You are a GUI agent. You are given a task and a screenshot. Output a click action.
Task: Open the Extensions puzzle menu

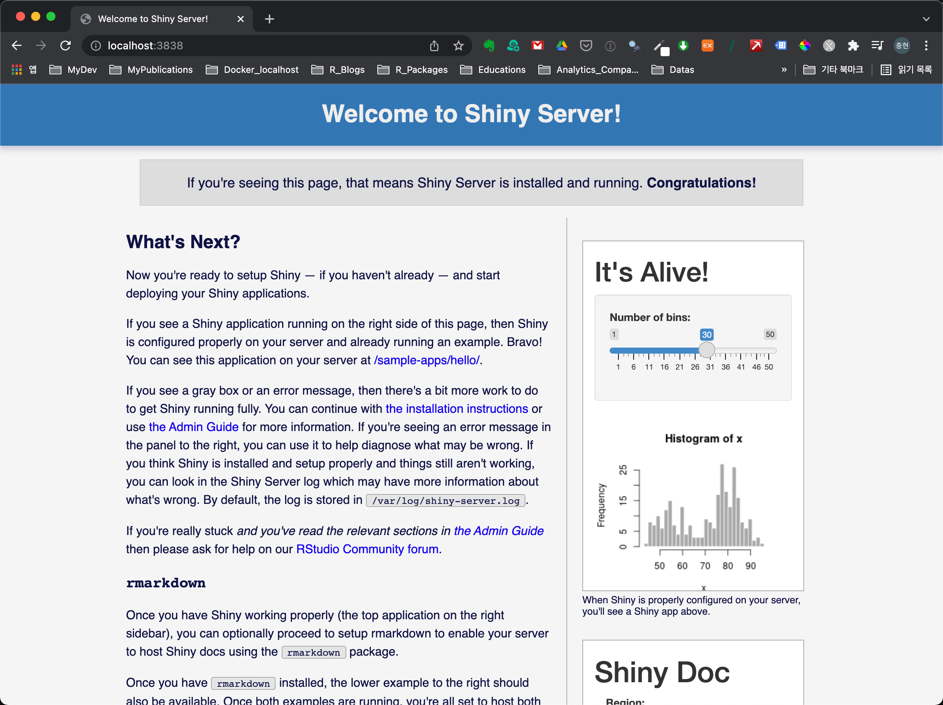853,46
